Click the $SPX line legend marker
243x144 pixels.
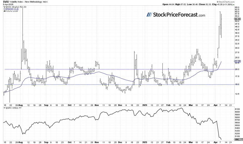4,107
